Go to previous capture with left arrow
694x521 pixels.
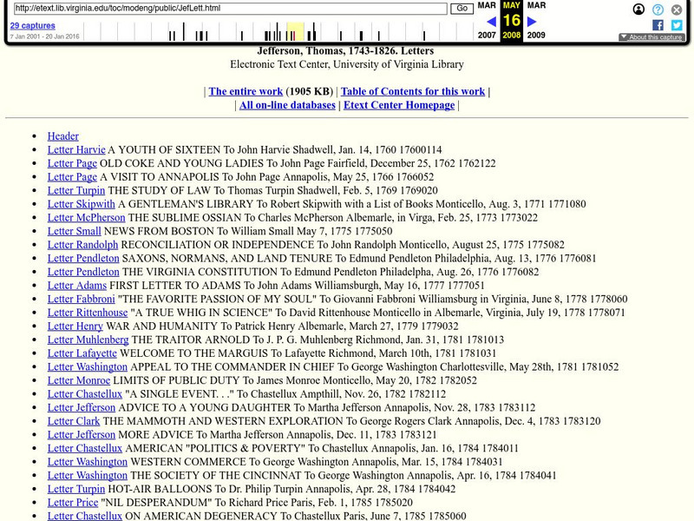tap(491, 22)
